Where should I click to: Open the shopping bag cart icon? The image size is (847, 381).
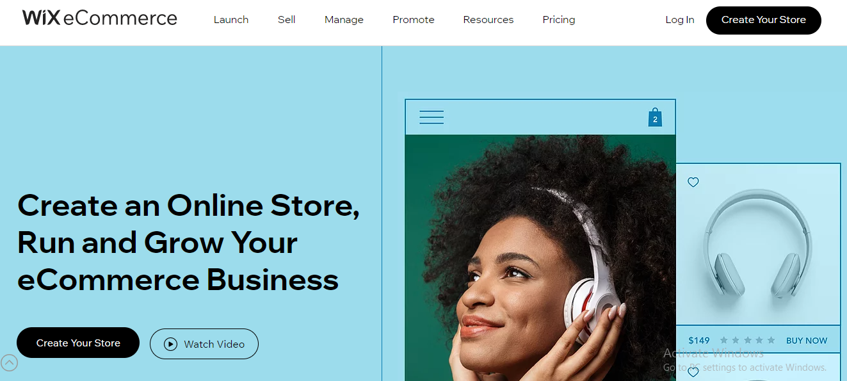655,117
